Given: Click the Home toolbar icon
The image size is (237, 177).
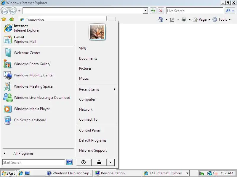Looking at the screenshot, I should (161, 19).
